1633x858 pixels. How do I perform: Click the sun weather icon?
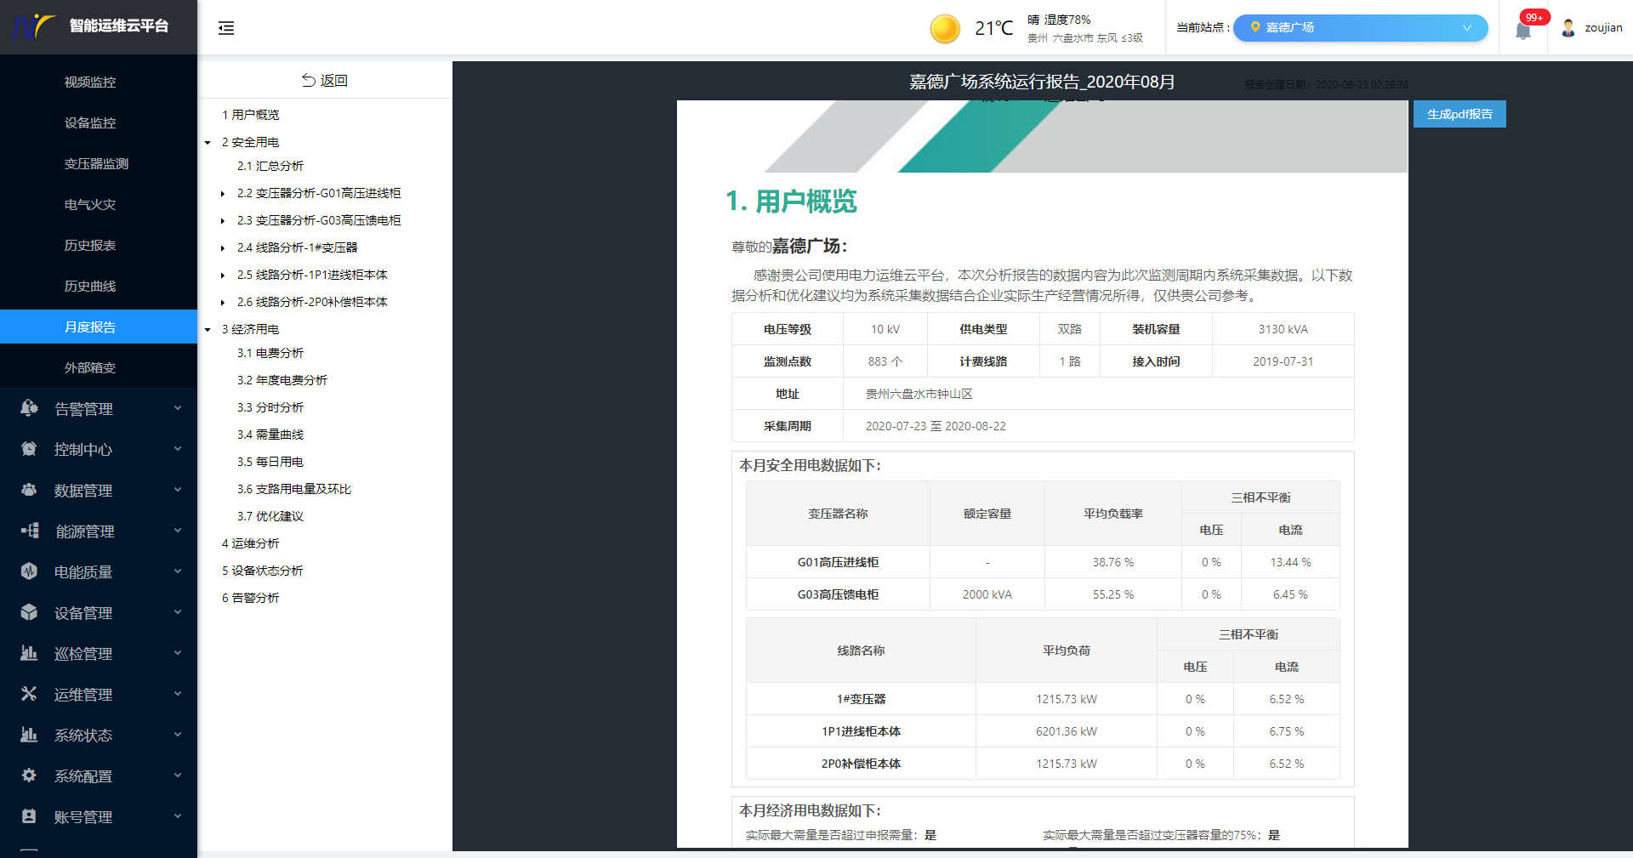[945, 29]
